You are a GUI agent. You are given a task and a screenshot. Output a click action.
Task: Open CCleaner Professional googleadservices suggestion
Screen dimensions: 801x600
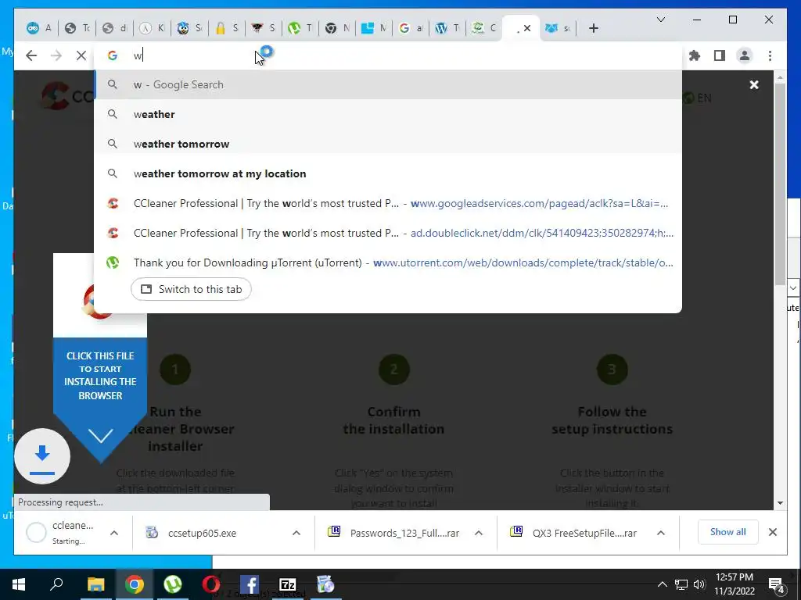click(x=388, y=203)
